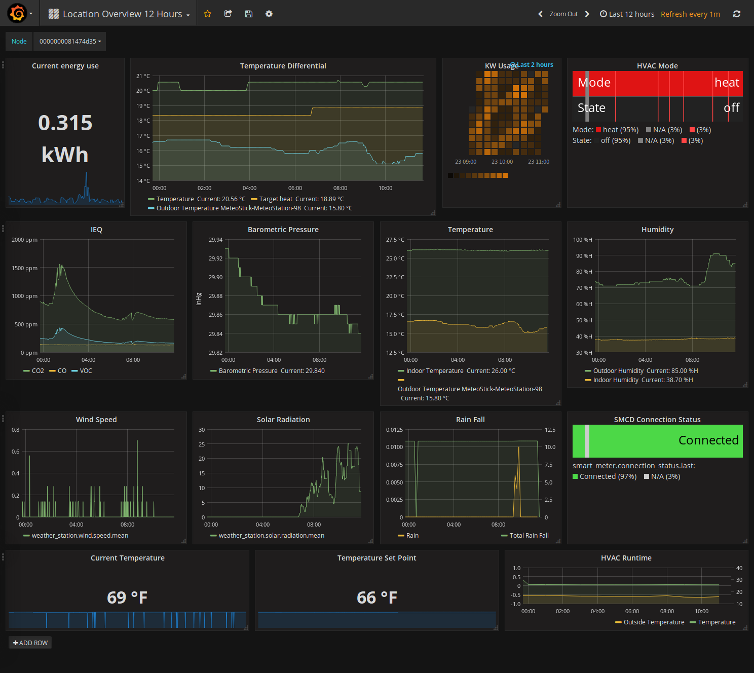Click the 0.315 kWh energy value
Image resolution: width=754 pixels, height=673 pixels.
pos(65,138)
